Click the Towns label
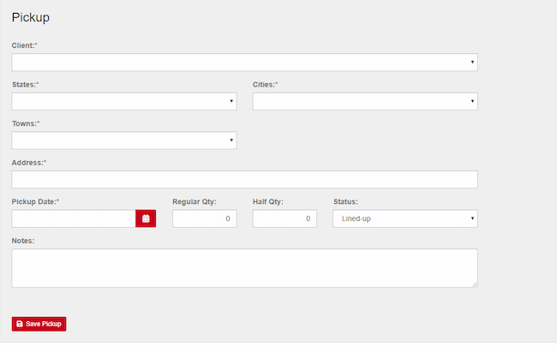The height and width of the screenshot is (352, 557). 26,123
